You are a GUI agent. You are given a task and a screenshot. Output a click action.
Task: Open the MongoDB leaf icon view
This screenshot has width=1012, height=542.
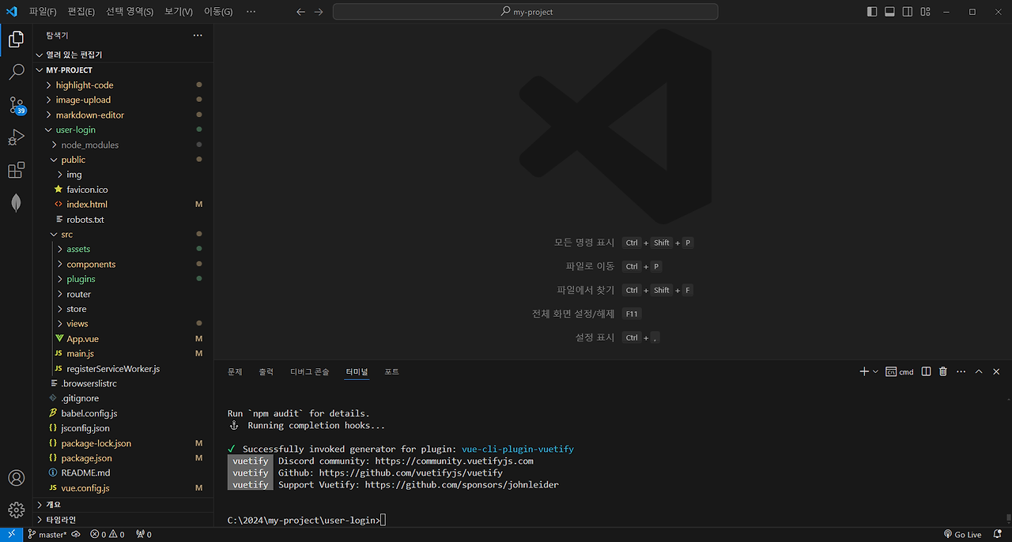[x=16, y=203]
